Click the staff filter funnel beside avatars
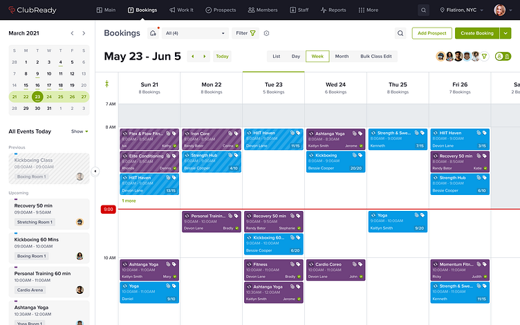 (484, 56)
